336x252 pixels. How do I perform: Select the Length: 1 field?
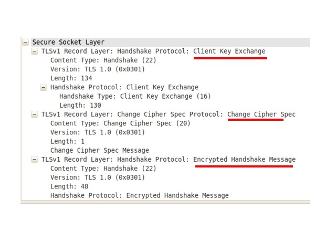(68, 141)
